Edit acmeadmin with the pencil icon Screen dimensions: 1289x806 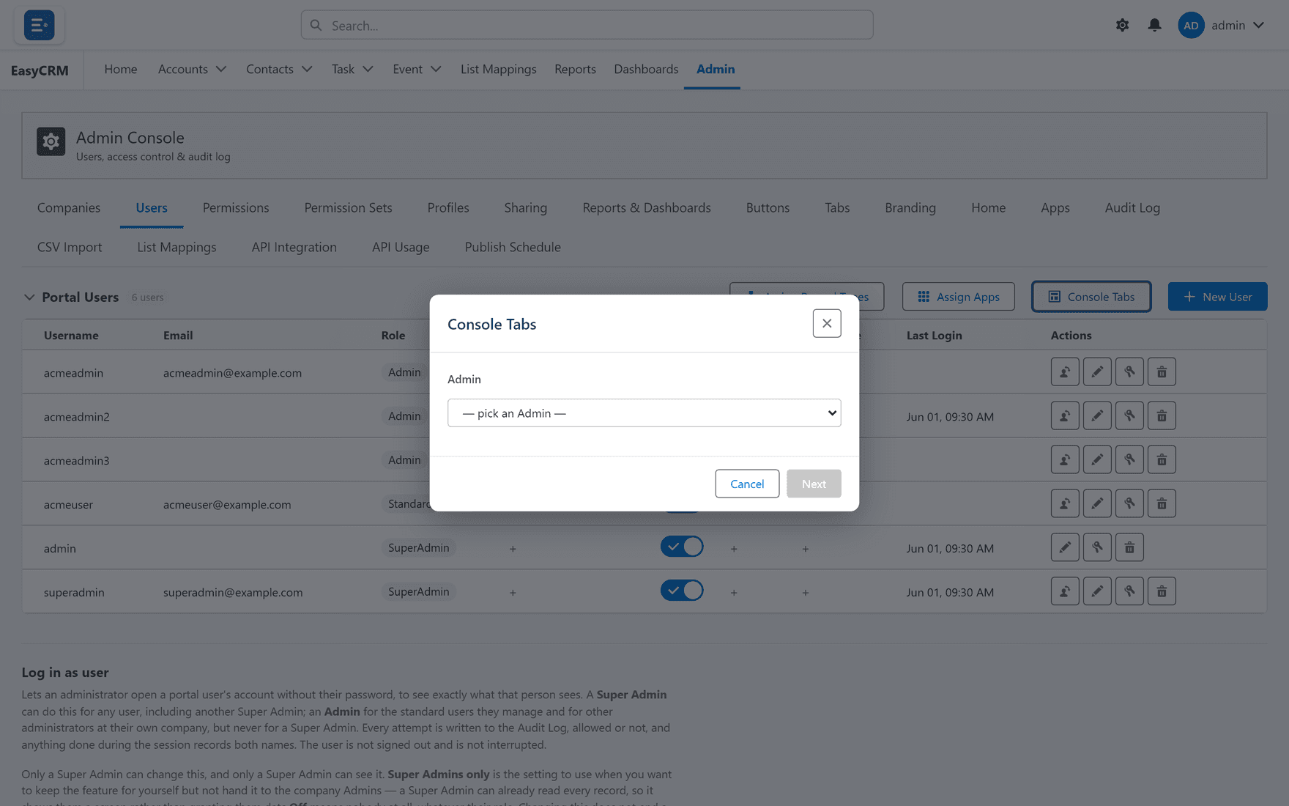tap(1097, 371)
